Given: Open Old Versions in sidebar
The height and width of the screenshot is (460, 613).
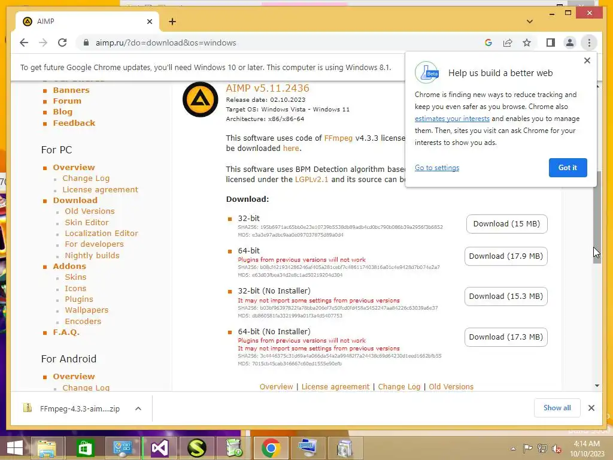Looking at the screenshot, I should click(90, 211).
